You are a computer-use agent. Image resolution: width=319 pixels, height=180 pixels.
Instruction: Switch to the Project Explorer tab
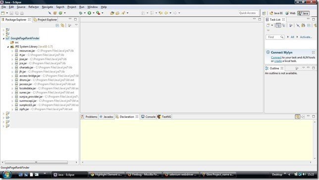(x=46, y=20)
